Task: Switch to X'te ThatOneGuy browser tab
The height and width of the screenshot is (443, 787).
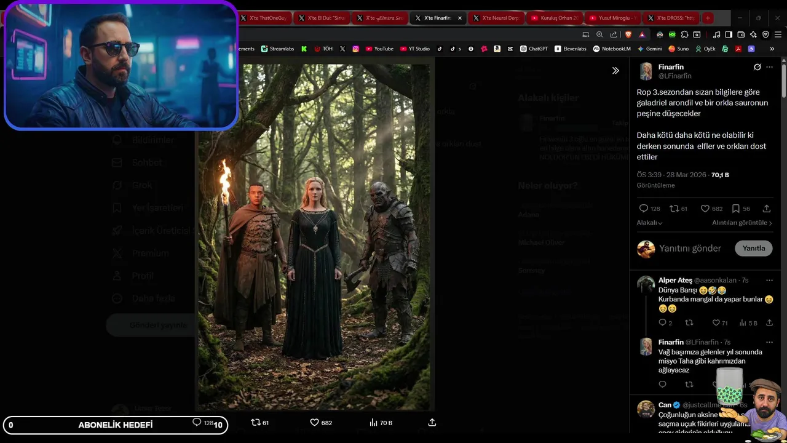Action: coord(264,18)
